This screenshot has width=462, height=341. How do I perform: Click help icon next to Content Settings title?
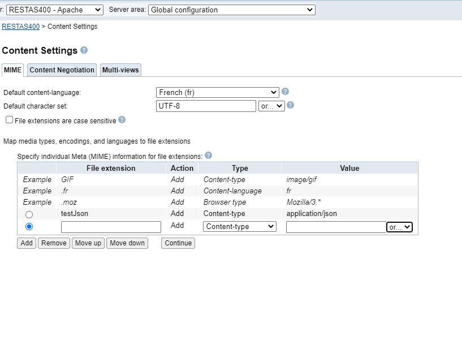click(84, 50)
